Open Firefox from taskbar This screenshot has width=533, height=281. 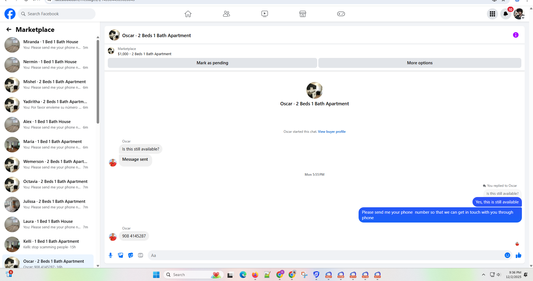tap(255, 275)
